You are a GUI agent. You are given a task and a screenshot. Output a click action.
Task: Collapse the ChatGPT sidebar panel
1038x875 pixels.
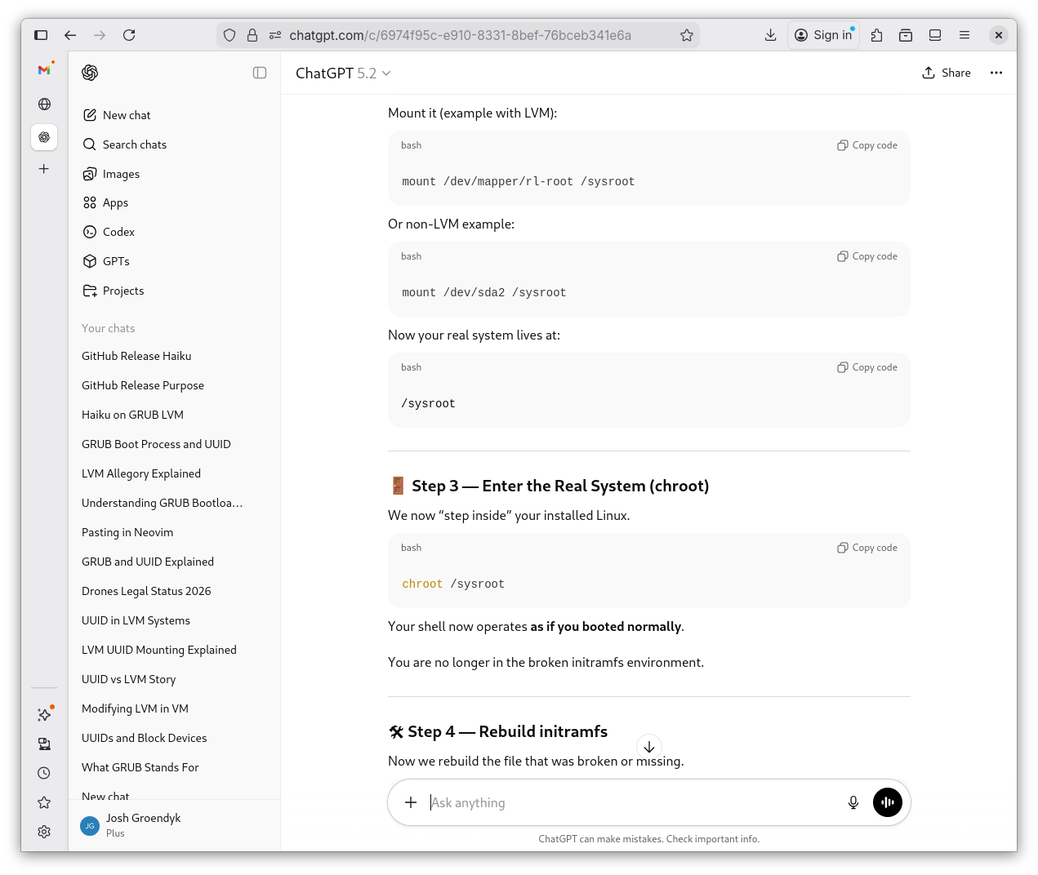[x=260, y=73]
